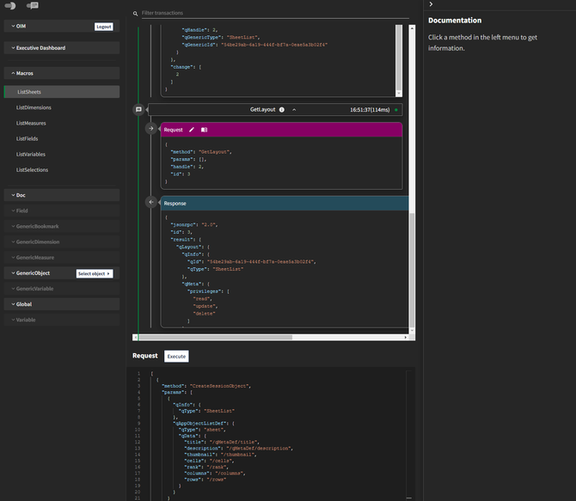Click the comment icon left of GetLayout
The height and width of the screenshot is (501, 576).
pos(138,110)
